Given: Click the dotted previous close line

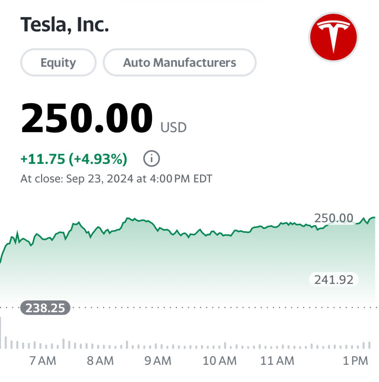Looking at the screenshot, I should (x=189, y=308).
